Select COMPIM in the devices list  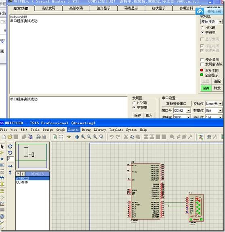click(x=22, y=182)
